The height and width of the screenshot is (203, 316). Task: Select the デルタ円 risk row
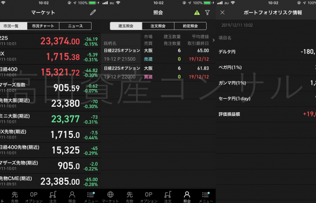(x=266, y=52)
